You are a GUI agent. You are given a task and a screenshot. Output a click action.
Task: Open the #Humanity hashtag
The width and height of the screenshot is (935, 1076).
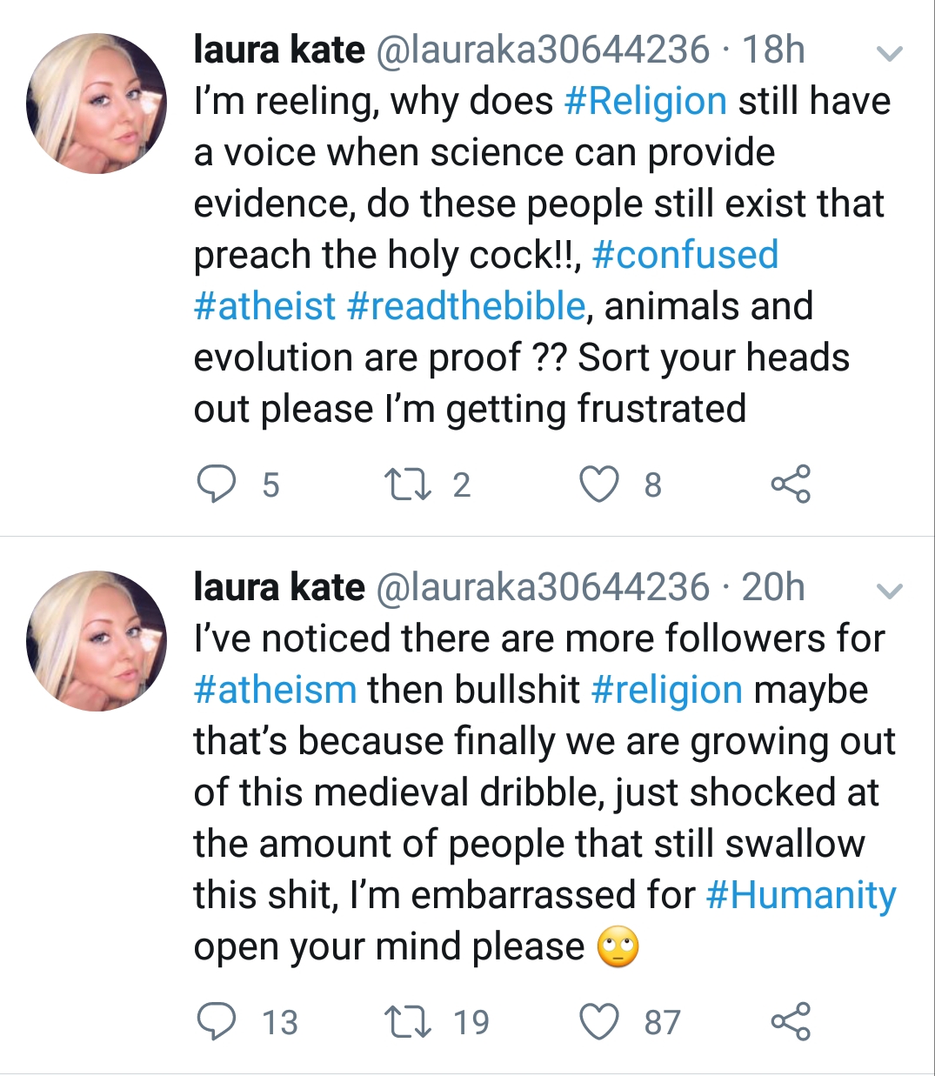pyautogui.click(x=801, y=896)
